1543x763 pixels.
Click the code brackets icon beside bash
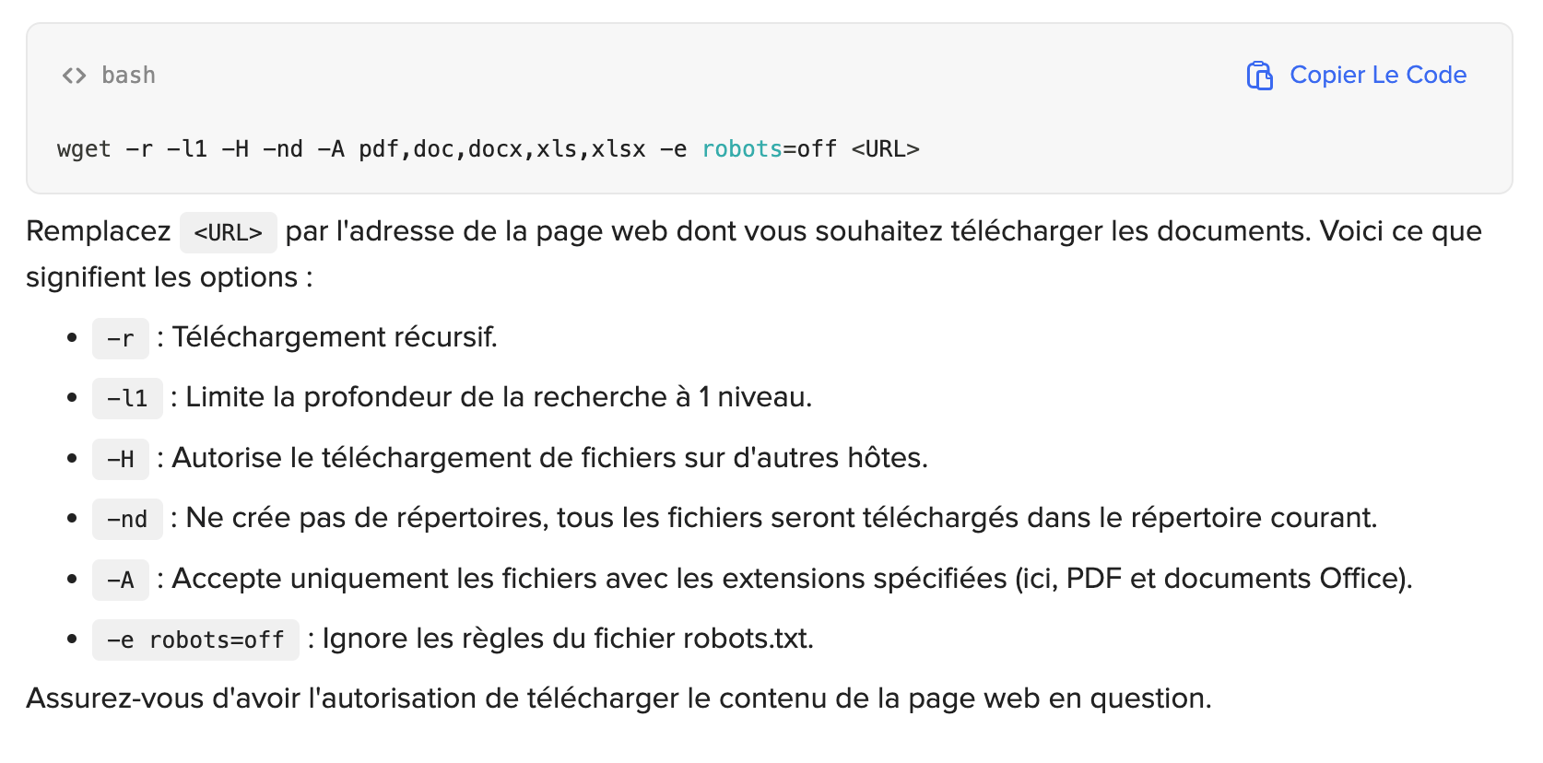[x=74, y=76]
